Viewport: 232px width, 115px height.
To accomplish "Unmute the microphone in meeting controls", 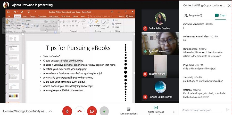I will (67, 111).
